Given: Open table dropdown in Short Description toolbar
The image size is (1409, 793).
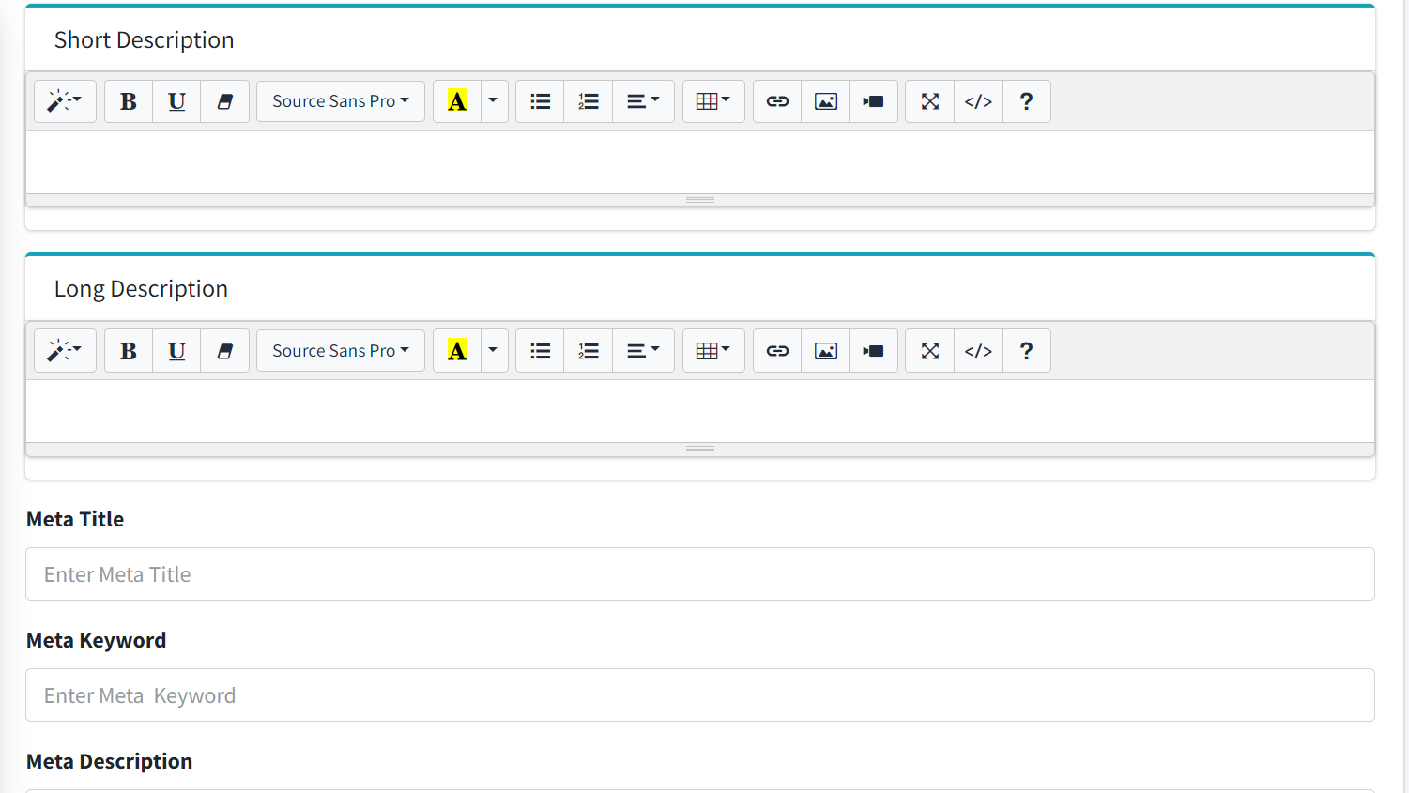Looking at the screenshot, I should tap(712, 101).
